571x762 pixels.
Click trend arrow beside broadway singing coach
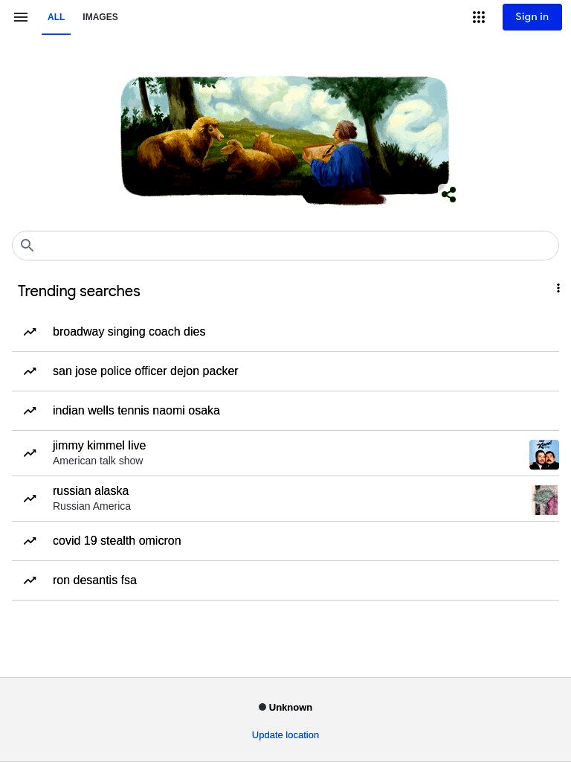coord(30,331)
